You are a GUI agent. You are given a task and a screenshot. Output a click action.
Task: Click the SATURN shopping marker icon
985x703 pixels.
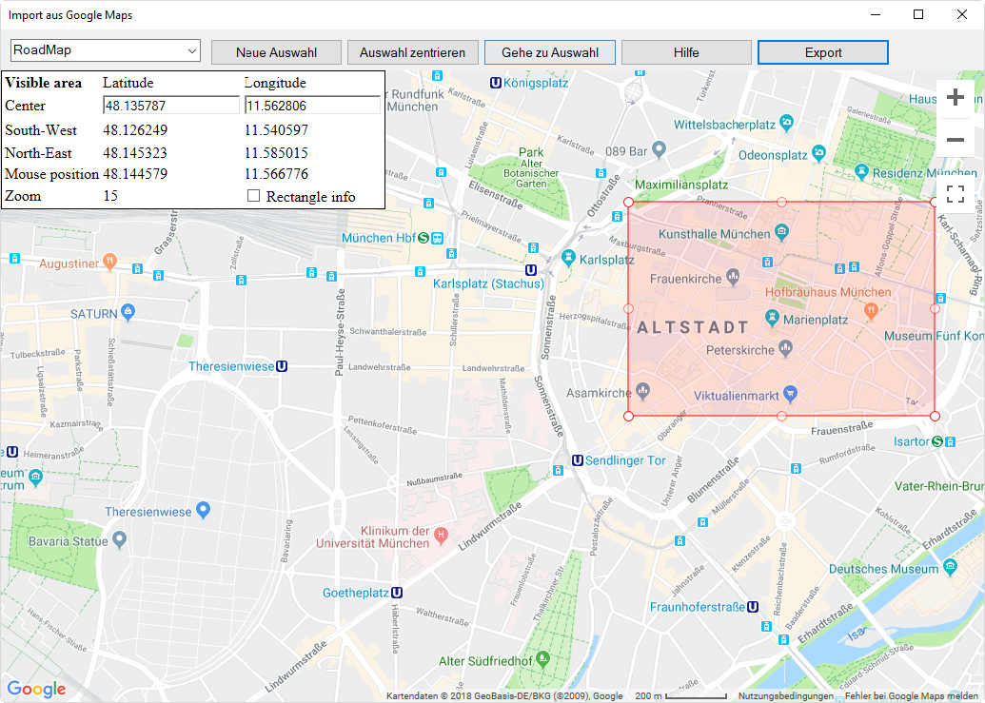pyautogui.click(x=128, y=312)
